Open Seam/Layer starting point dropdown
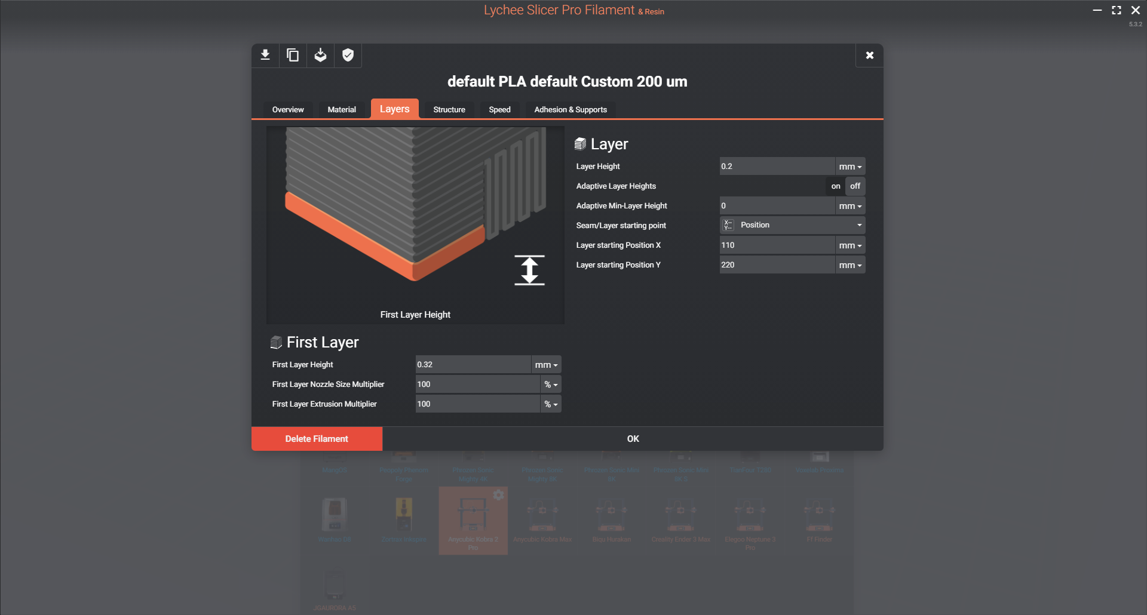Viewport: 1147px width, 615px height. point(792,225)
